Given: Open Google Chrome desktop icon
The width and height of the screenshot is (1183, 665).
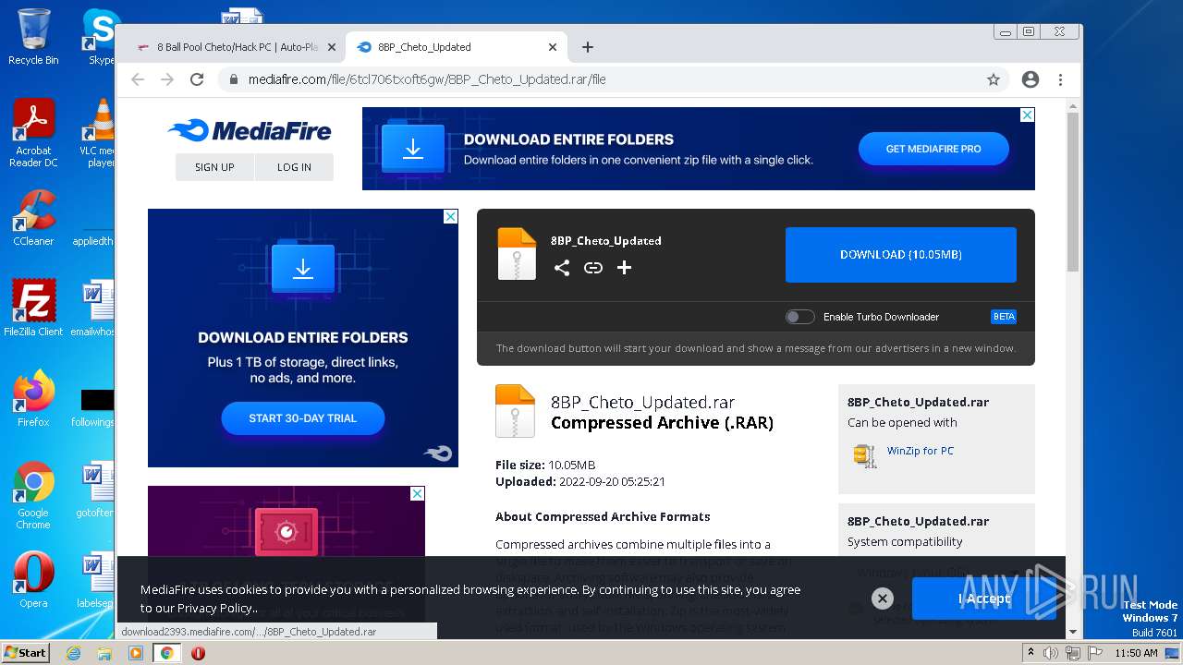Looking at the screenshot, I should [33, 495].
